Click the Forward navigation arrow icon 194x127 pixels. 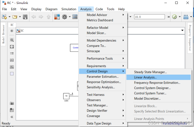[x=41, y=17]
